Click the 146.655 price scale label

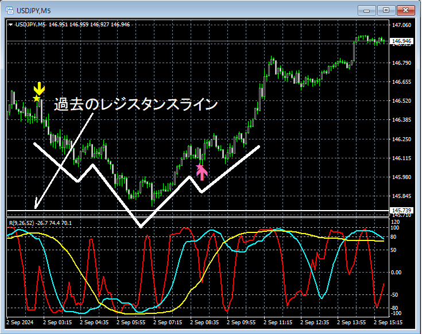[401, 81]
